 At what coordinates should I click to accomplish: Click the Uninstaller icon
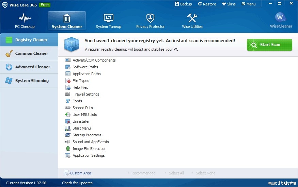click(68, 121)
